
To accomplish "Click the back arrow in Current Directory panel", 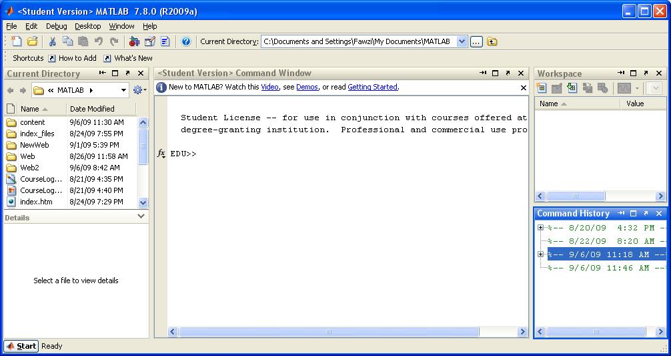I will point(10,90).
